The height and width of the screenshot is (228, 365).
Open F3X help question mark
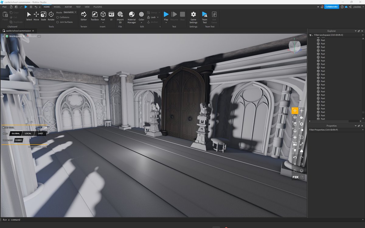(302, 177)
